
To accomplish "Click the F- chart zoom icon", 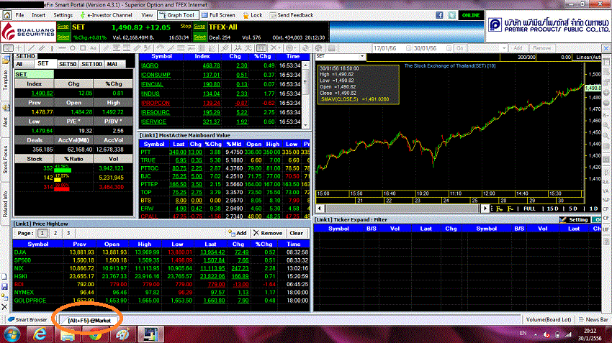I will (510, 209).
